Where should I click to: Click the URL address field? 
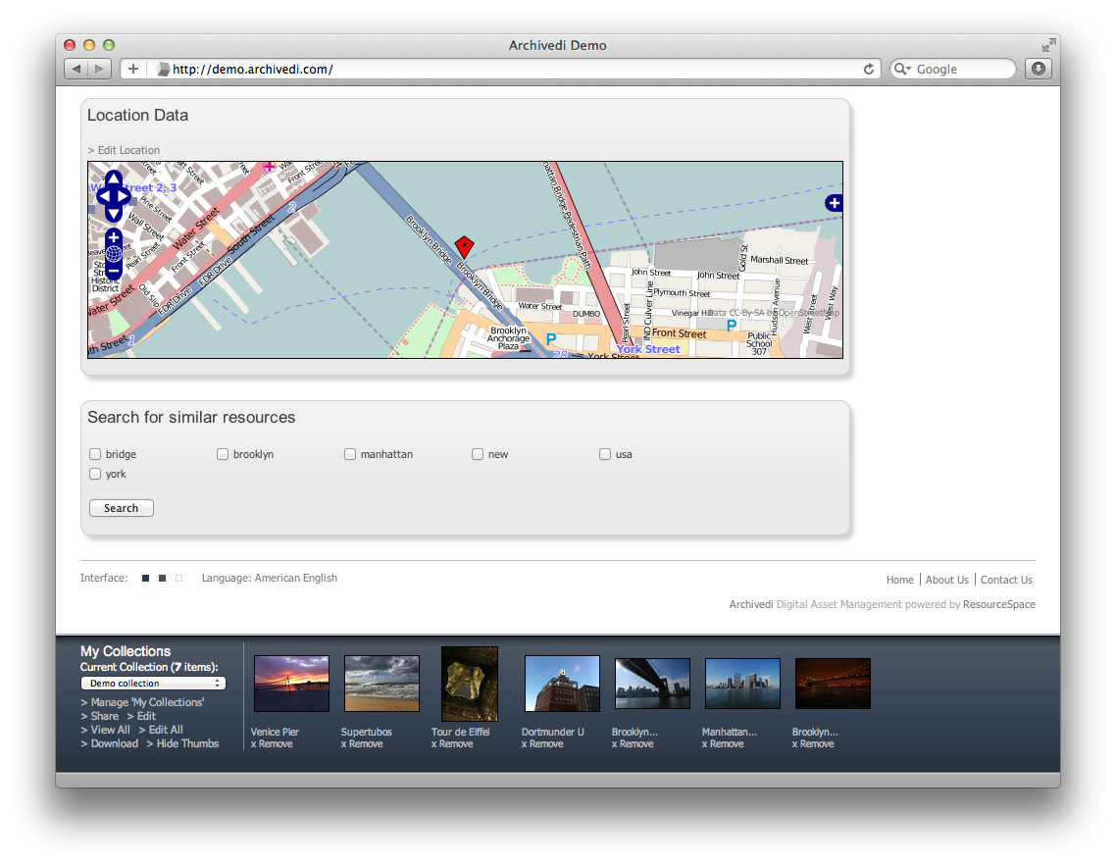click(x=500, y=69)
